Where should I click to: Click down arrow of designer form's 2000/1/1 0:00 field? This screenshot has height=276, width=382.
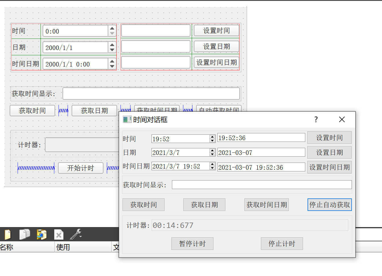point(112,67)
